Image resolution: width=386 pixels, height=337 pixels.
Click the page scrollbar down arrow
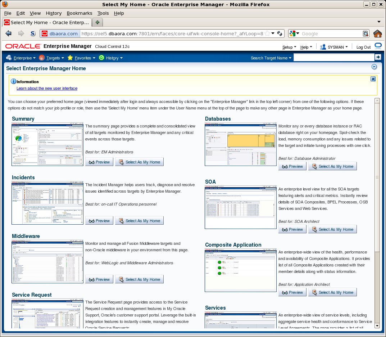click(x=377, y=326)
